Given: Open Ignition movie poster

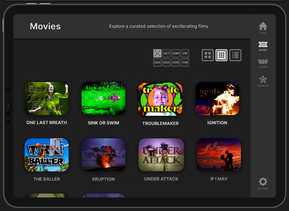Looking at the screenshot, I should click(217, 99).
